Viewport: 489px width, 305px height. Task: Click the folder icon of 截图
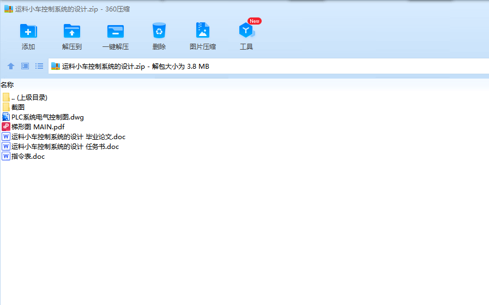pyautogui.click(x=6, y=107)
